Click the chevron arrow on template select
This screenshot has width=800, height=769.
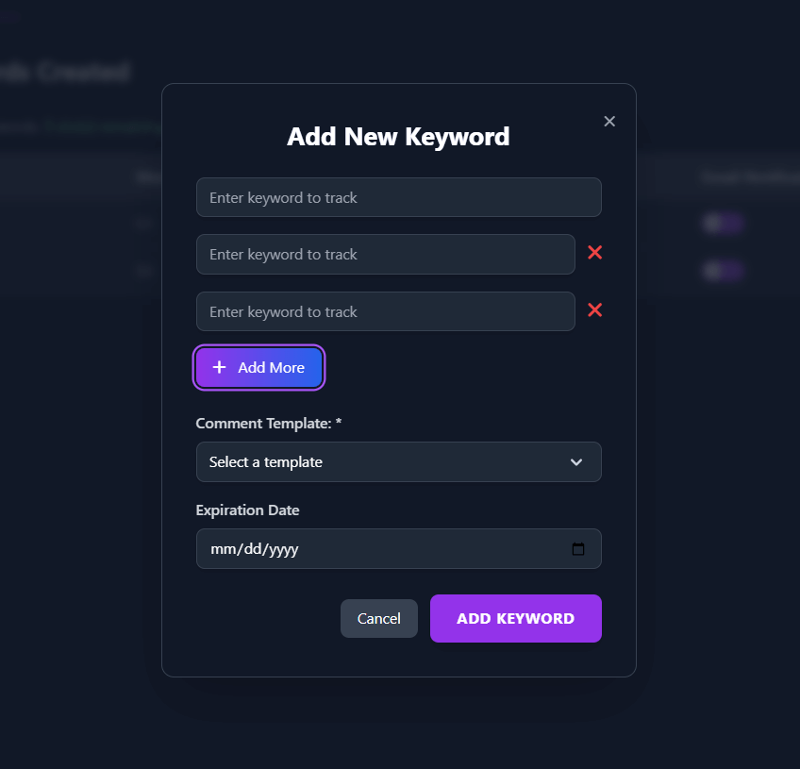click(x=576, y=462)
